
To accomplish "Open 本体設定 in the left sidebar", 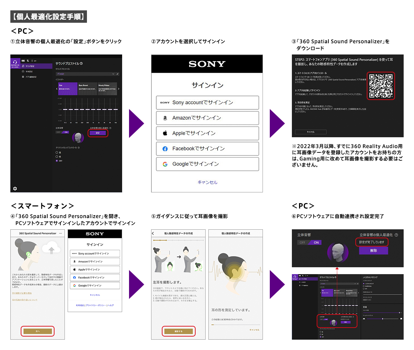I will point(29,71).
